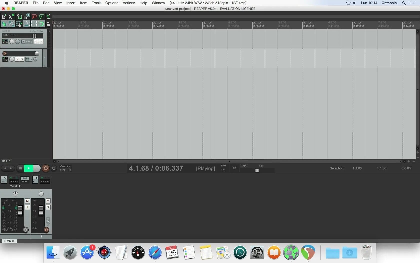
Task: Solo Master track in track panel
Action: [x=41, y=42]
